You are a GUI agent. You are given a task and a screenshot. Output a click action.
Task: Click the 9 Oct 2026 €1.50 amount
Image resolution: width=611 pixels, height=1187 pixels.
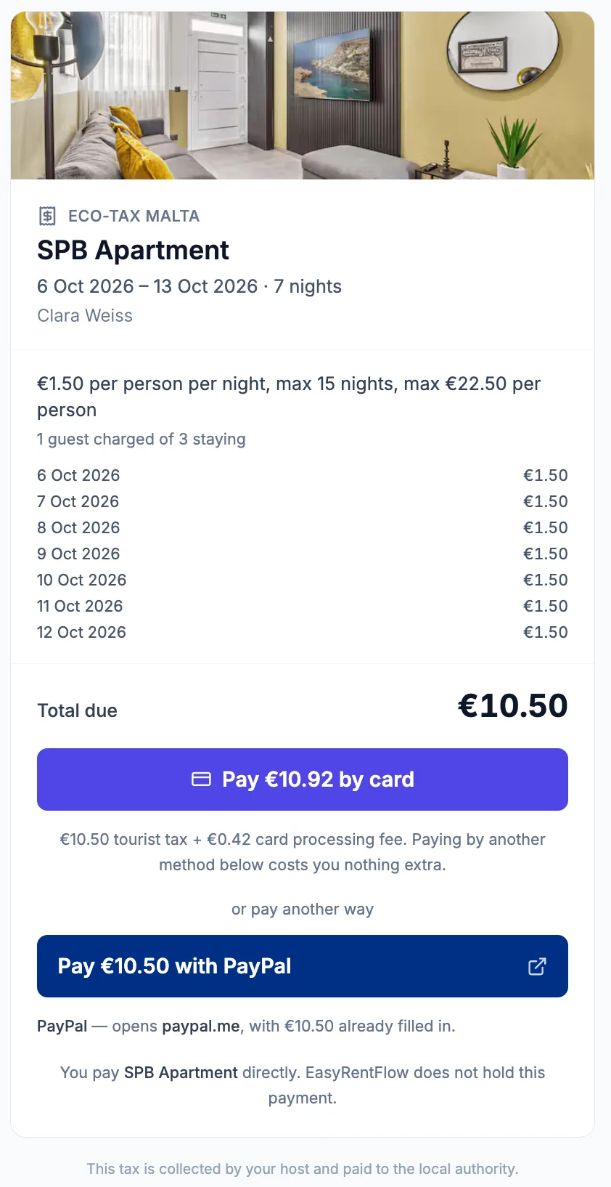(x=546, y=554)
